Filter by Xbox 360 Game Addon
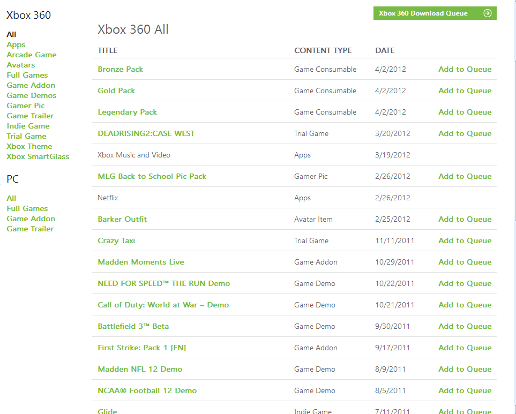 [31, 85]
